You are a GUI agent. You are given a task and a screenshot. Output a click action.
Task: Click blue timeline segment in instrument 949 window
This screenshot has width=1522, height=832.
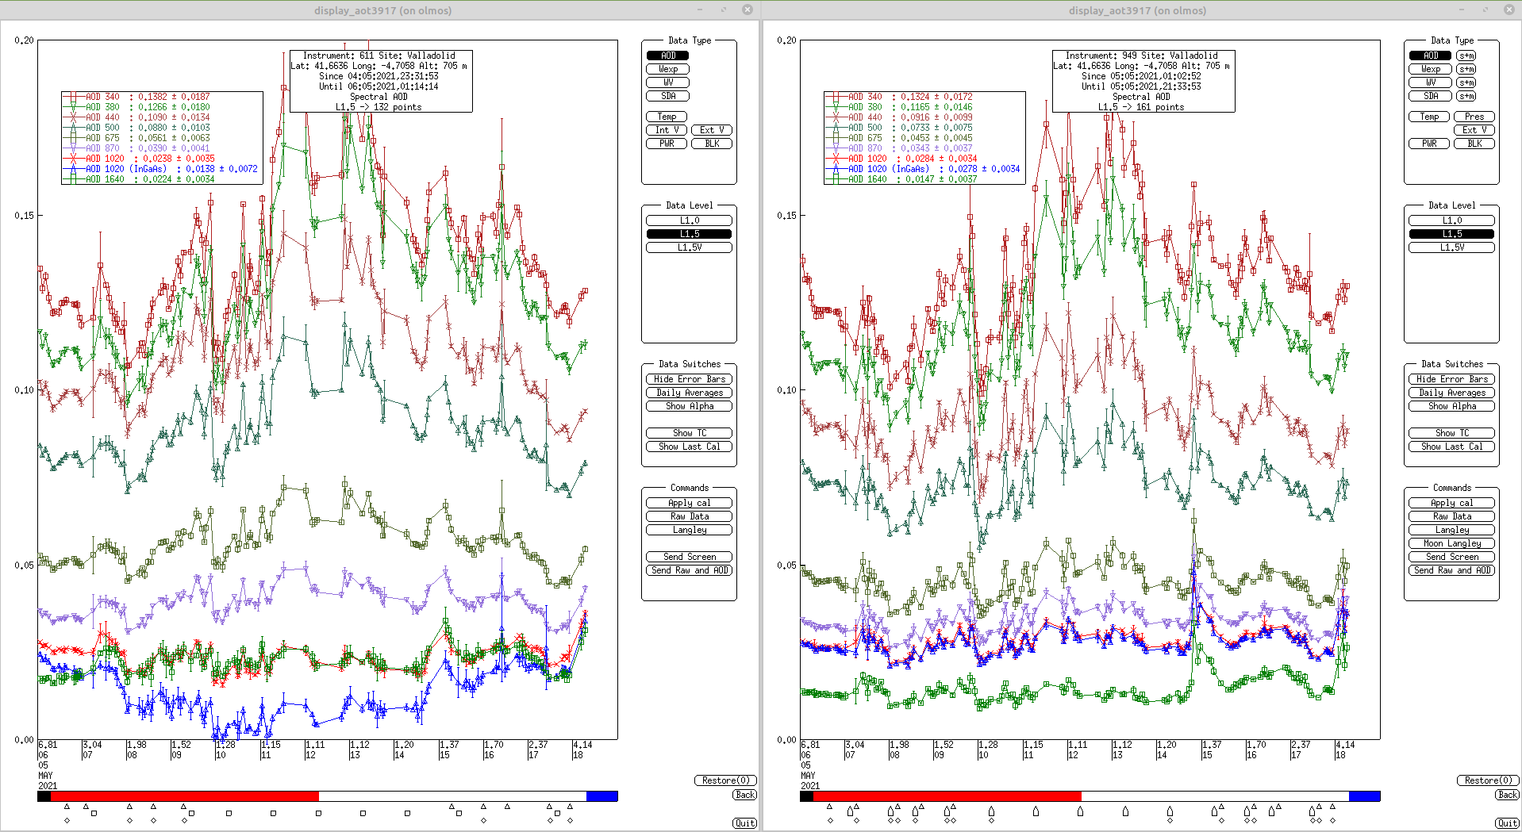click(1365, 796)
